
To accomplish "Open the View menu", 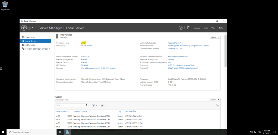I will point(213,28).
